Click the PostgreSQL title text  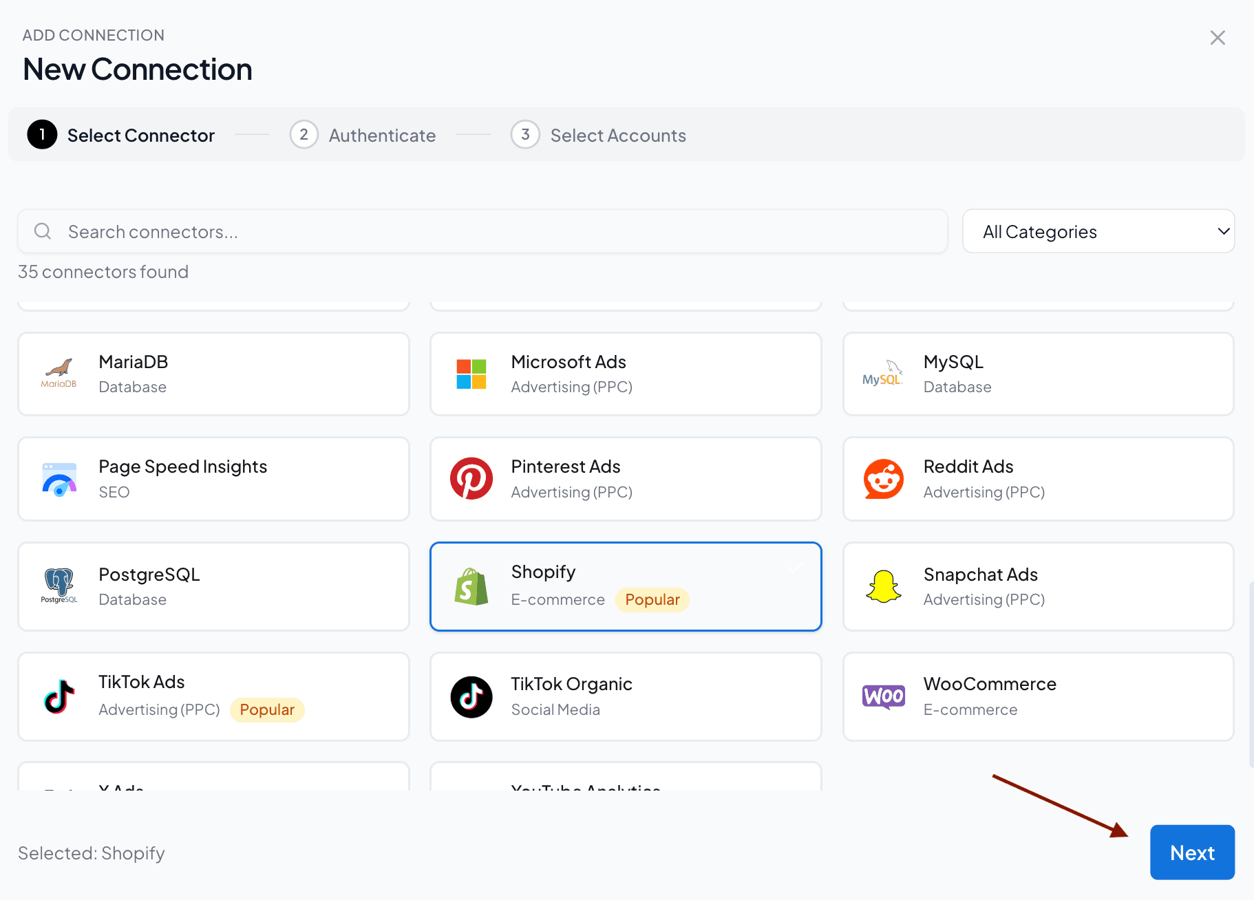click(149, 575)
